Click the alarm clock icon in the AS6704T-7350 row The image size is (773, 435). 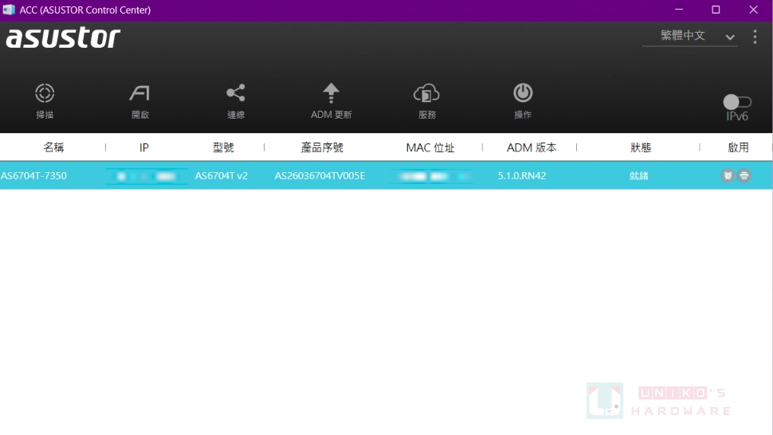[728, 175]
